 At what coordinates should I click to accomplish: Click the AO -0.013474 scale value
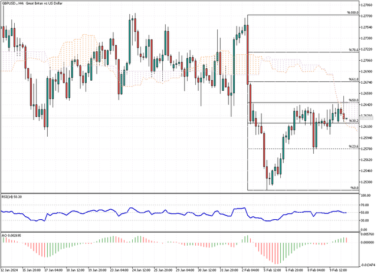click(368, 265)
